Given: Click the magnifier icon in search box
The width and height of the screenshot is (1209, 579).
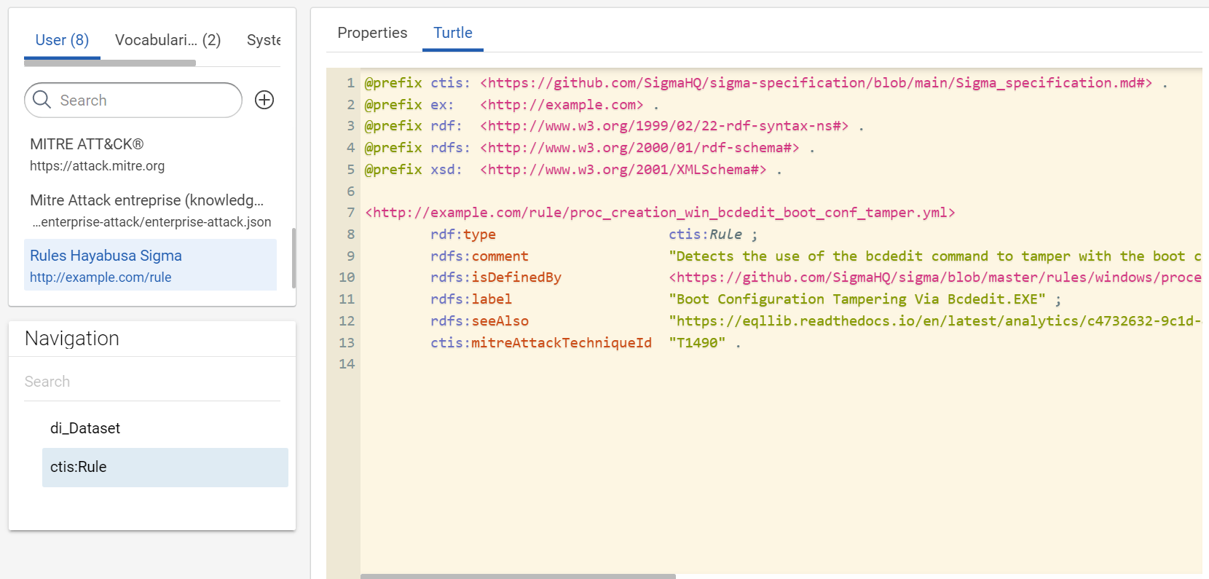Looking at the screenshot, I should click(x=42, y=100).
